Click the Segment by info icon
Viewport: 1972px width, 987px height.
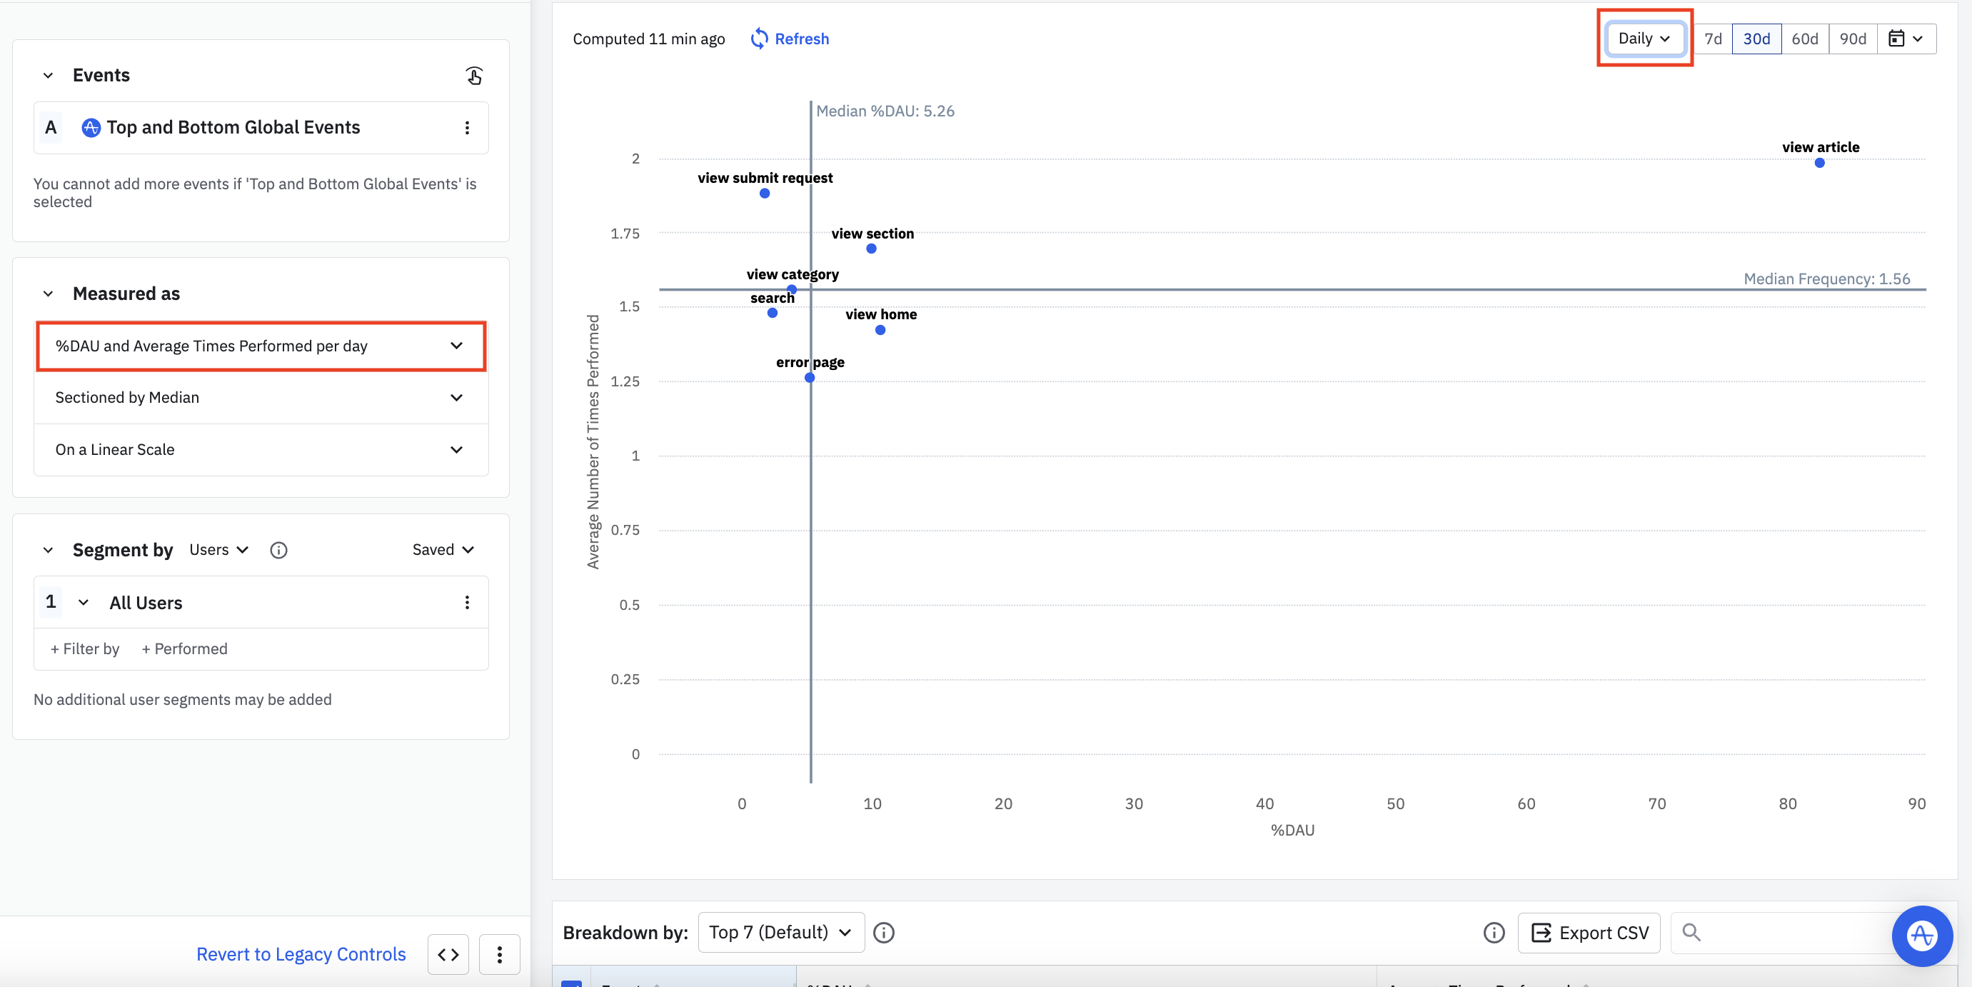point(278,550)
